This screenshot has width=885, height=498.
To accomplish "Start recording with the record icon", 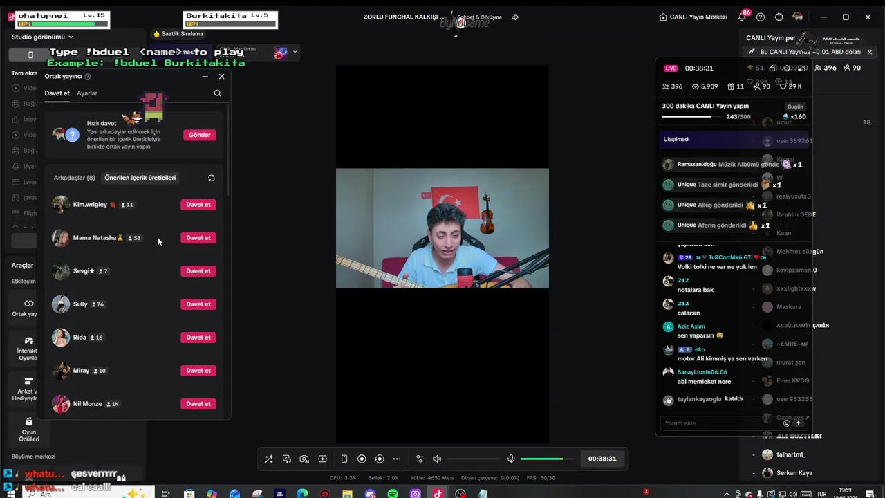I will (362, 459).
